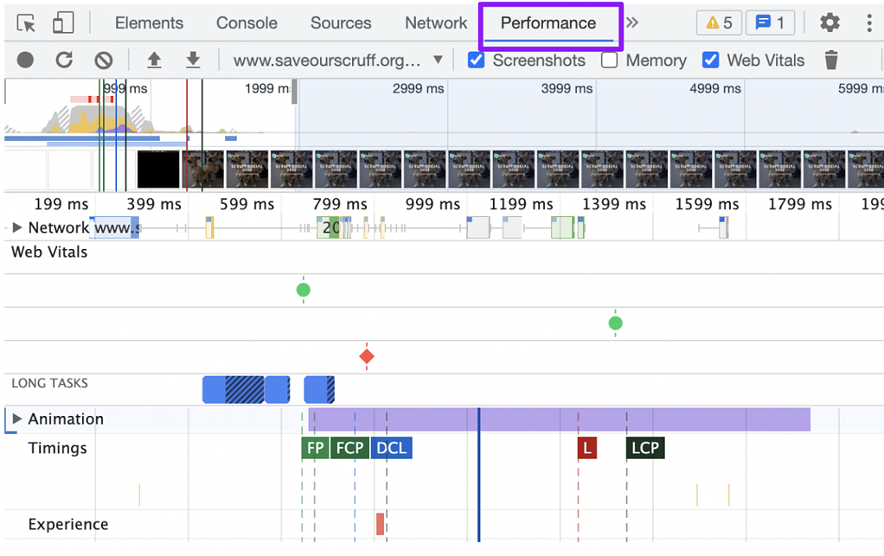Viewport: 884px width, 556px height.
Task: Expand the Animation track
Action: 18,419
